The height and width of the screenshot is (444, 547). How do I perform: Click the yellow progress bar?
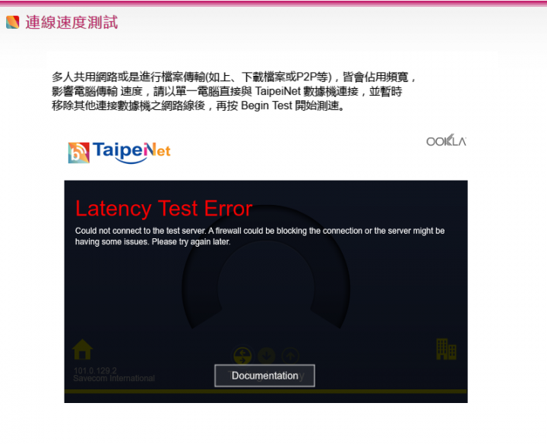click(x=266, y=392)
